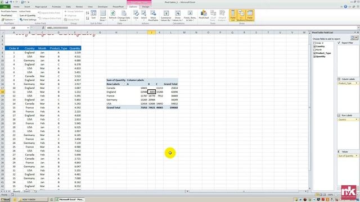Open Show Values As

pos(178,16)
